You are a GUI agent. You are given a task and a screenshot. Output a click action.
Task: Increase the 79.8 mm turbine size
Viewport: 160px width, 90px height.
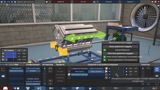click(126, 71)
